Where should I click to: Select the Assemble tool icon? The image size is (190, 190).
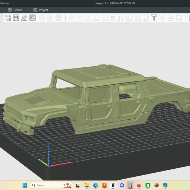(170, 18)
